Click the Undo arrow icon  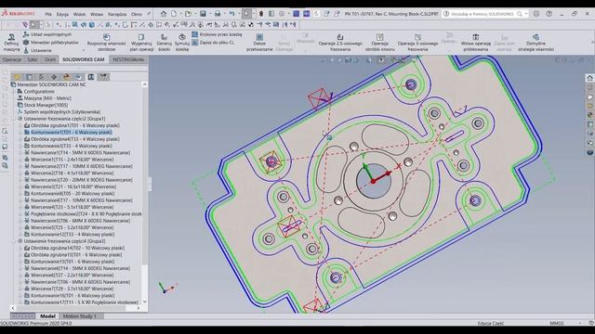[231, 14]
